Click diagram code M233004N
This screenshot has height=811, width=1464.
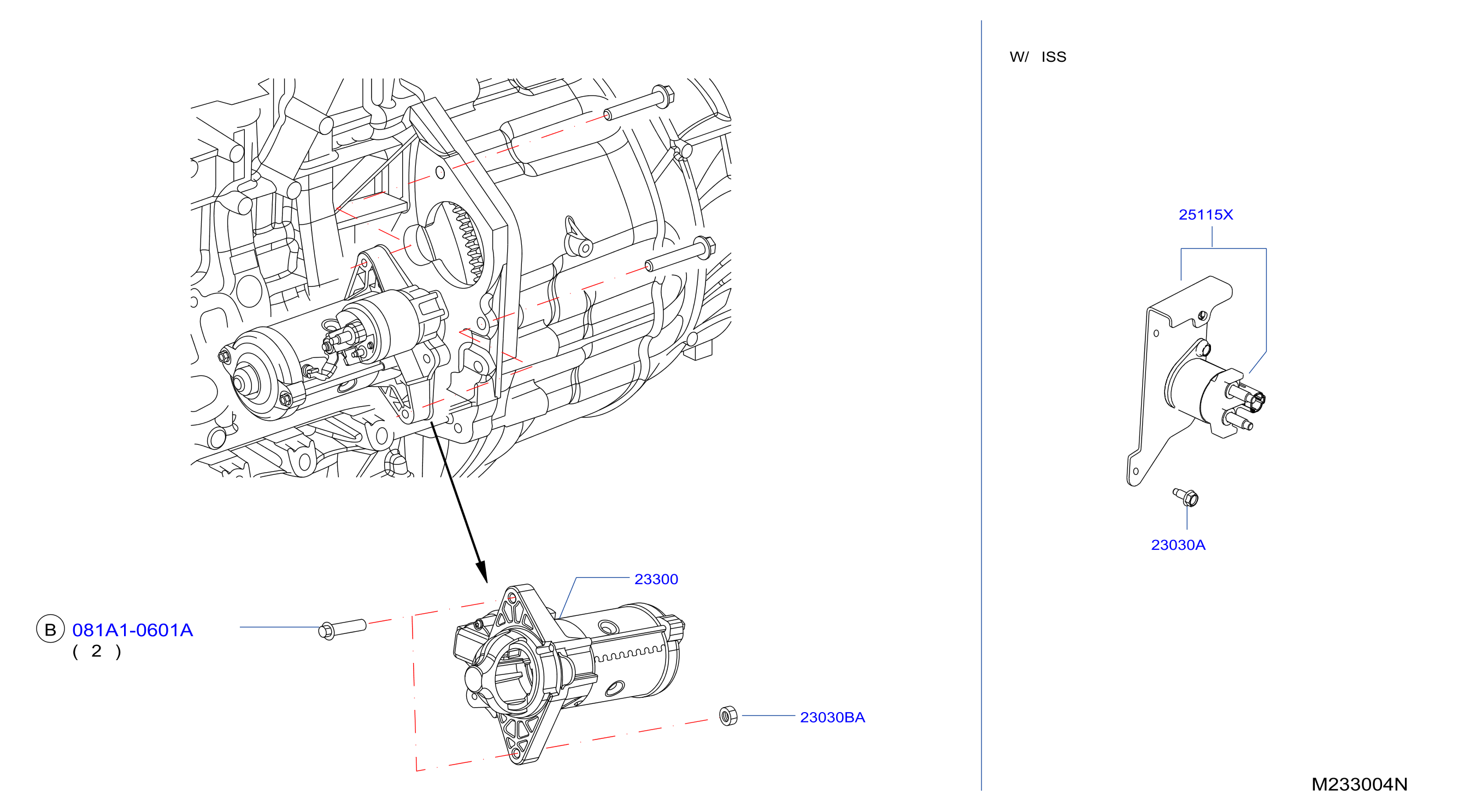tap(1360, 784)
